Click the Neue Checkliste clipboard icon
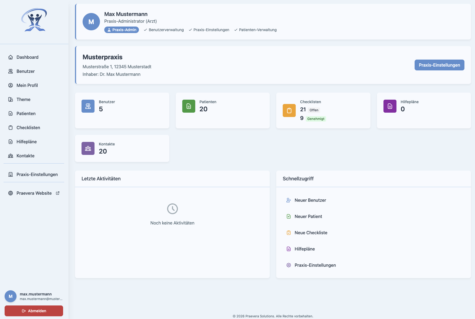Screen dimensions: 475x319 [288, 233]
